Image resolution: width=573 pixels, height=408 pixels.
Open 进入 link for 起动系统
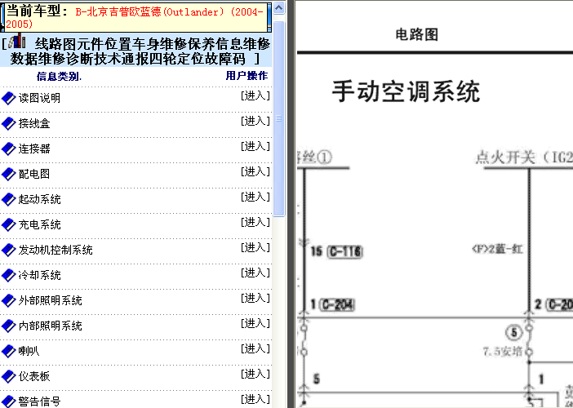(255, 197)
